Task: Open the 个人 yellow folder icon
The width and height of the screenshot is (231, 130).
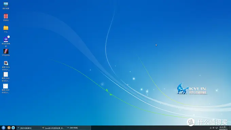Action: (6, 29)
